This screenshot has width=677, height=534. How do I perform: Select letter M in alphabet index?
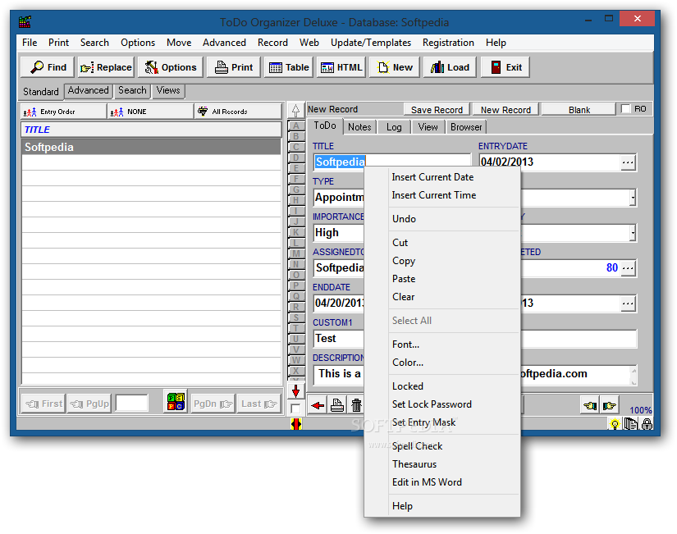(x=295, y=253)
